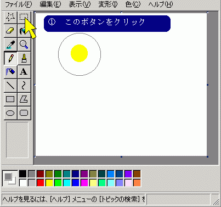Image resolution: width=221 pixels, height=207 pixels.
Task: Choose the straight Line tool
Action: pyautogui.click(x=10, y=86)
